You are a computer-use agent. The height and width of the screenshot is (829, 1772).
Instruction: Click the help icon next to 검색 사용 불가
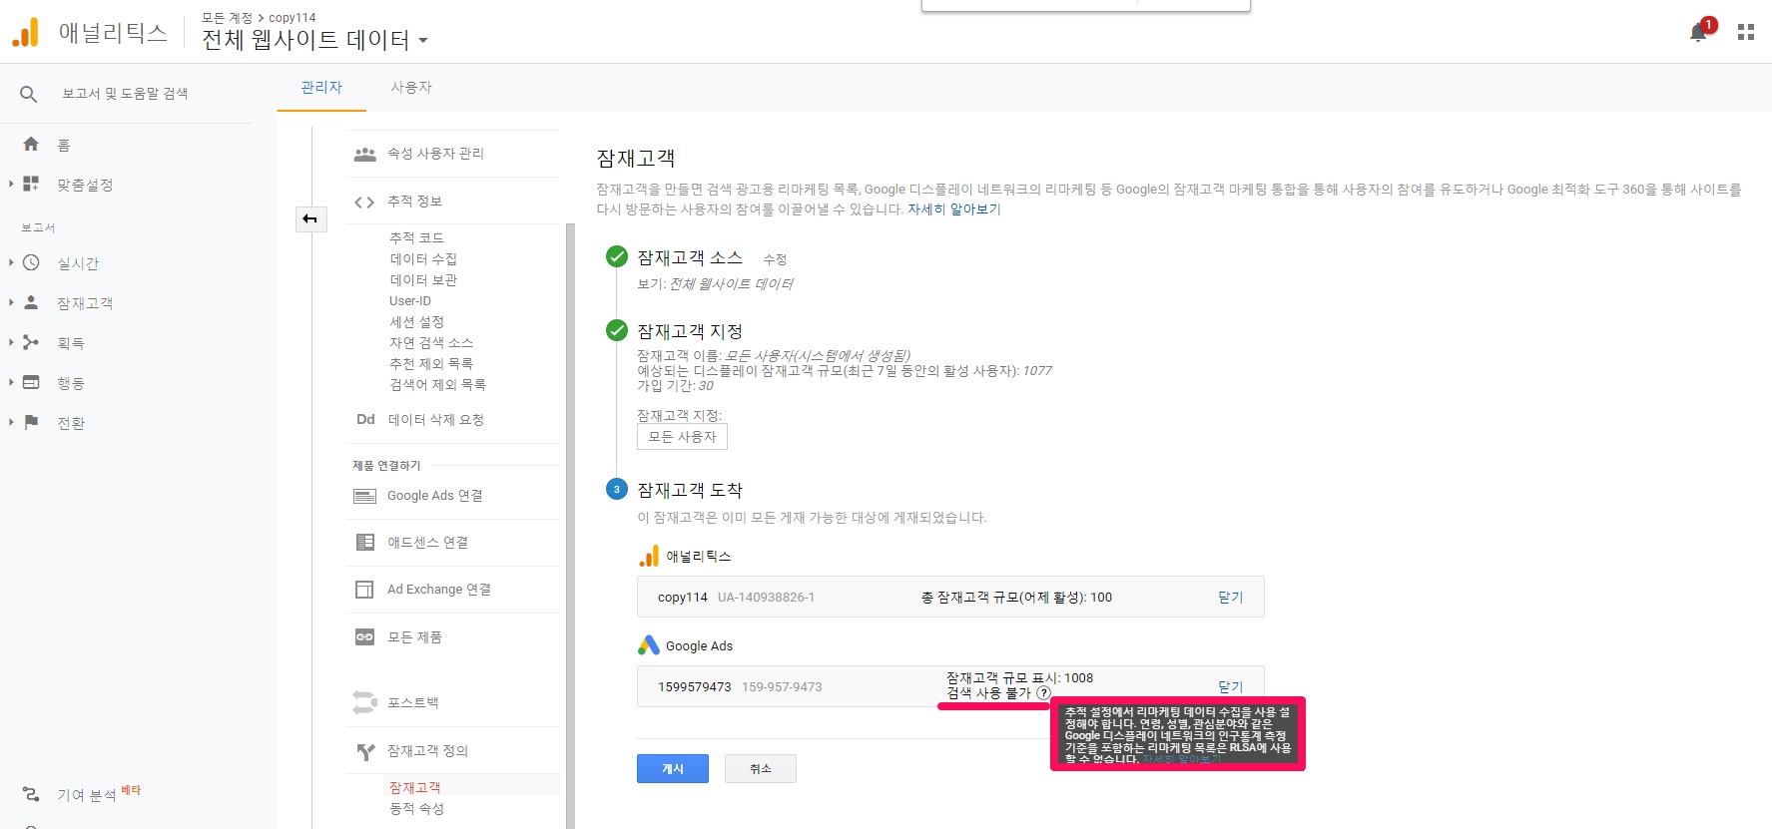[x=1043, y=693]
